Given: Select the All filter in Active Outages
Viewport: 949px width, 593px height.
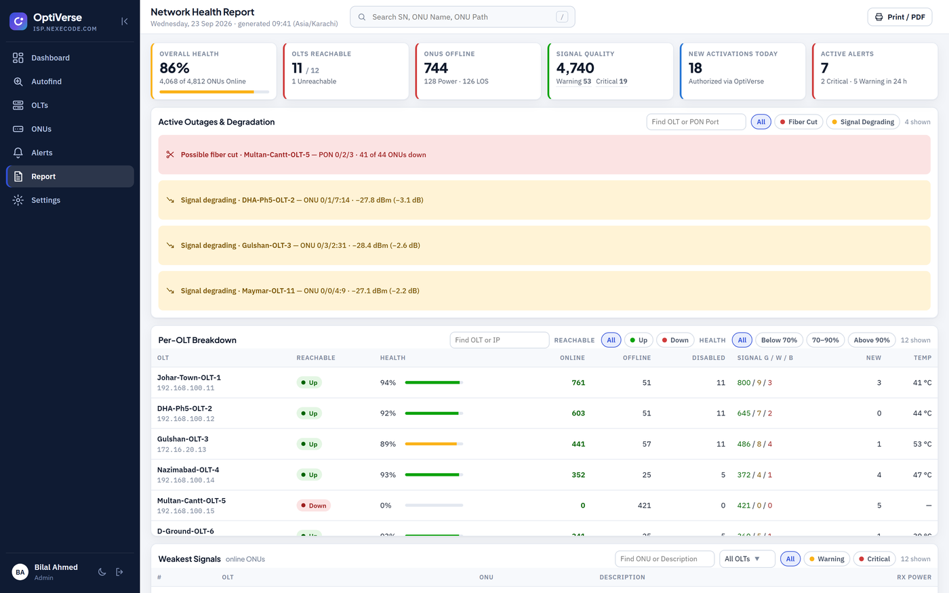Looking at the screenshot, I should point(761,122).
